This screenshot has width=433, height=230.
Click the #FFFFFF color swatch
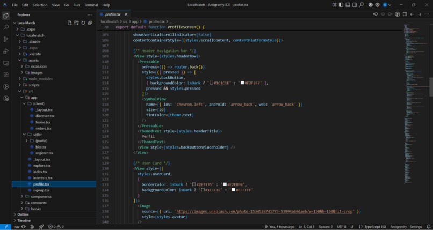(233, 190)
